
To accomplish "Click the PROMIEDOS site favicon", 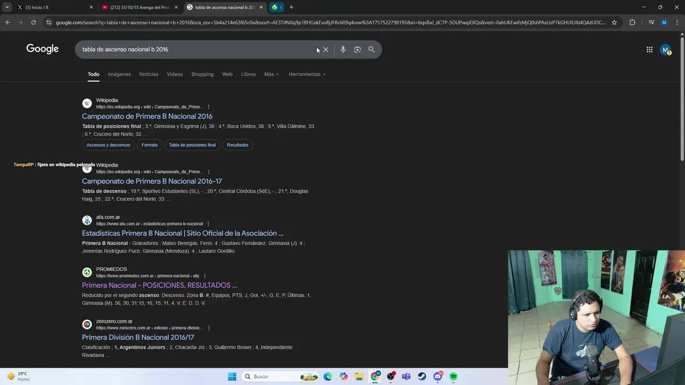I will (87, 272).
